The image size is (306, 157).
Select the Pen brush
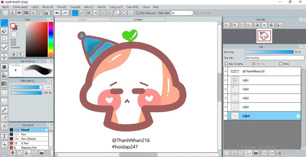[29, 134]
